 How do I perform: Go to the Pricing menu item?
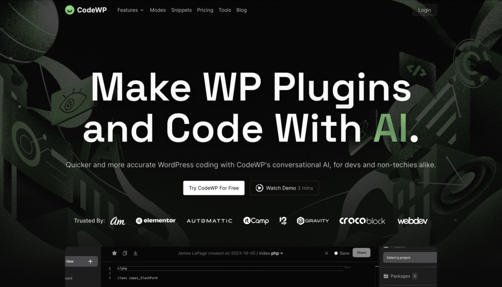(205, 10)
